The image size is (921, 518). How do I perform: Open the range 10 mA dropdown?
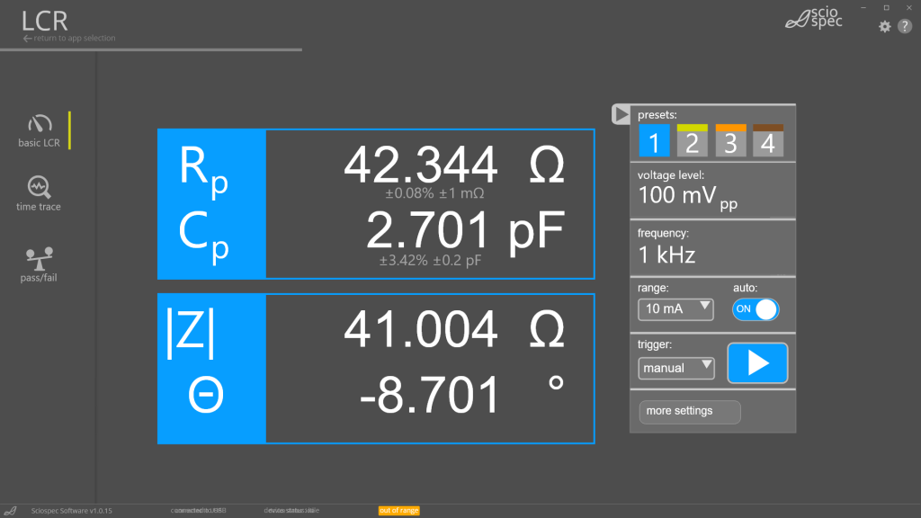click(x=675, y=309)
